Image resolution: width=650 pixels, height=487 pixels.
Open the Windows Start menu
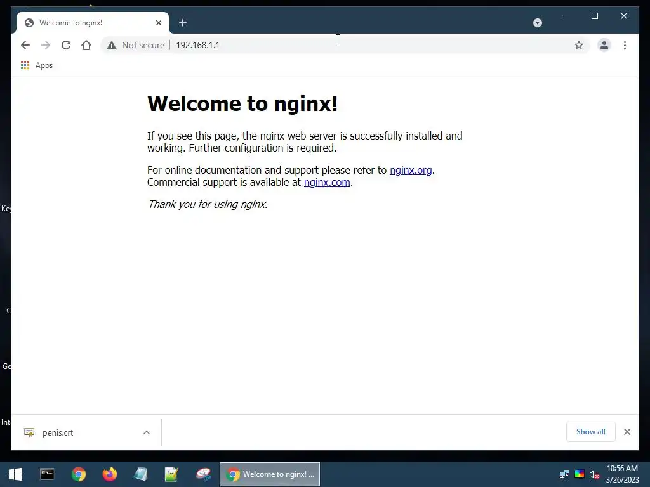(x=15, y=474)
